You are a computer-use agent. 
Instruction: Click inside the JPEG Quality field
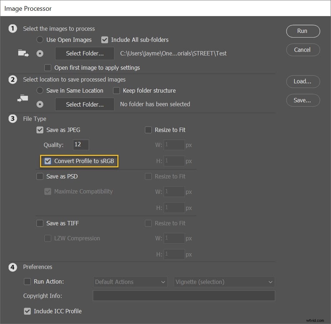(x=80, y=144)
